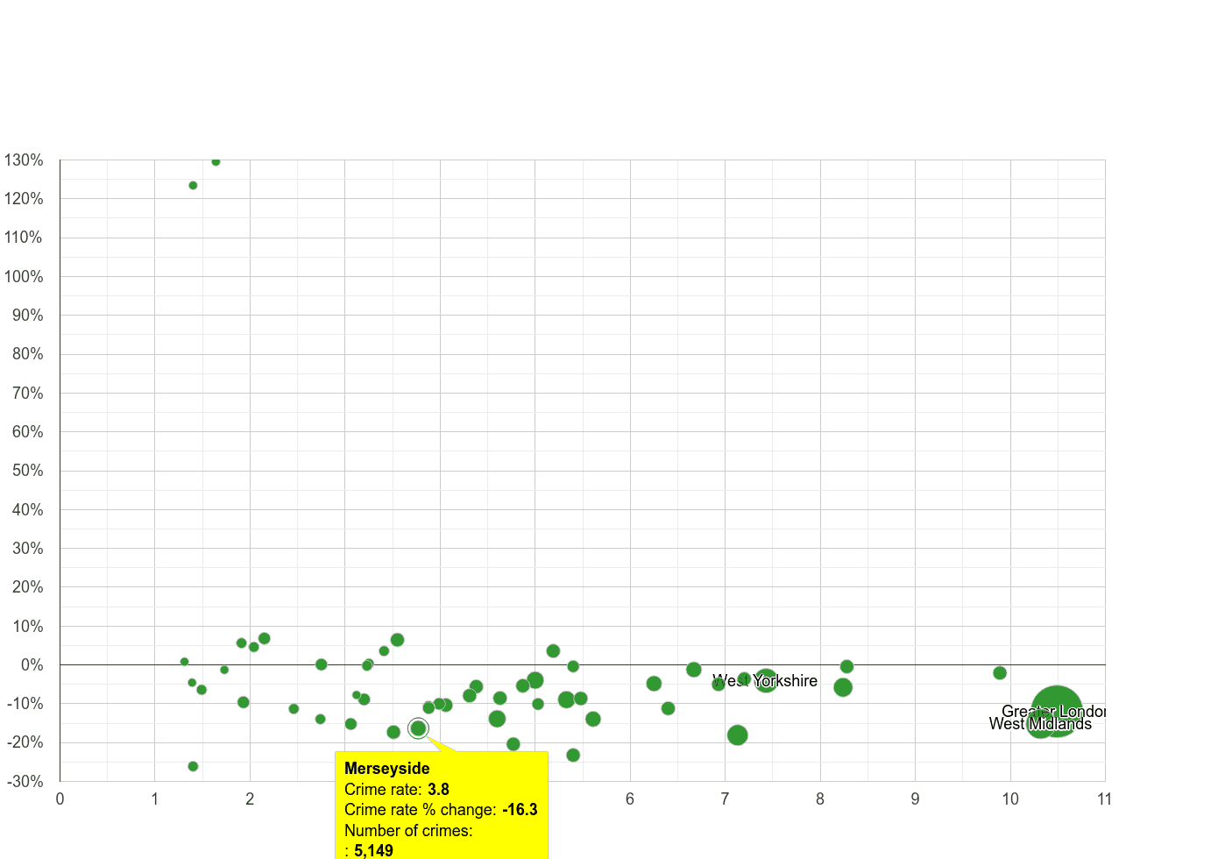Select the lowest bubble near -26% change
The image size is (1218, 859).
(x=193, y=766)
